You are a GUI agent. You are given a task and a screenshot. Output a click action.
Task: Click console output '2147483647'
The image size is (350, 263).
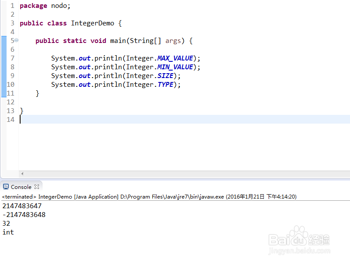(22, 206)
